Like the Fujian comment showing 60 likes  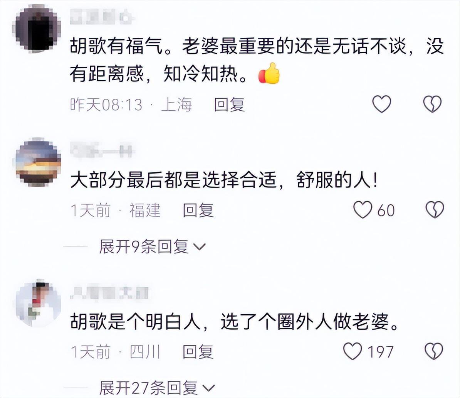click(363, 210)
